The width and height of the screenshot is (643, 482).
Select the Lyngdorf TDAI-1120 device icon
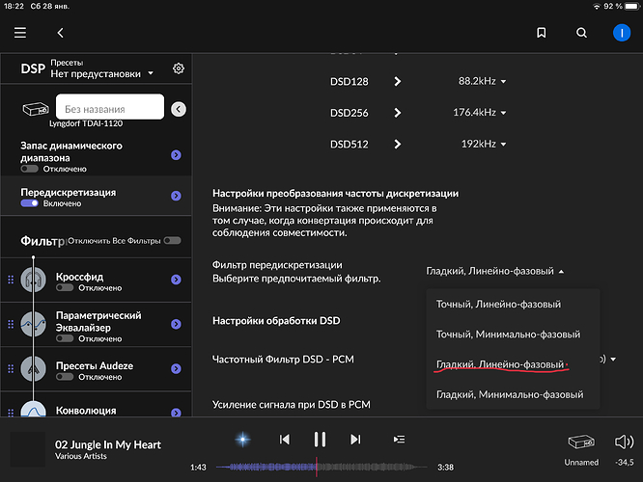click(36, 109)
